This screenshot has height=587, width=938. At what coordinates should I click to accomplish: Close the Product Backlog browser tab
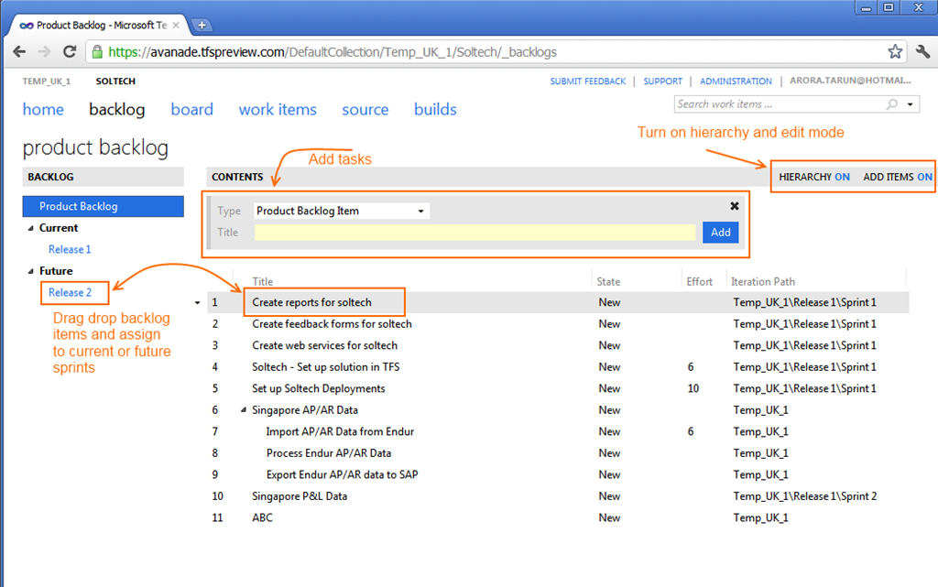(x=176, y=25)
